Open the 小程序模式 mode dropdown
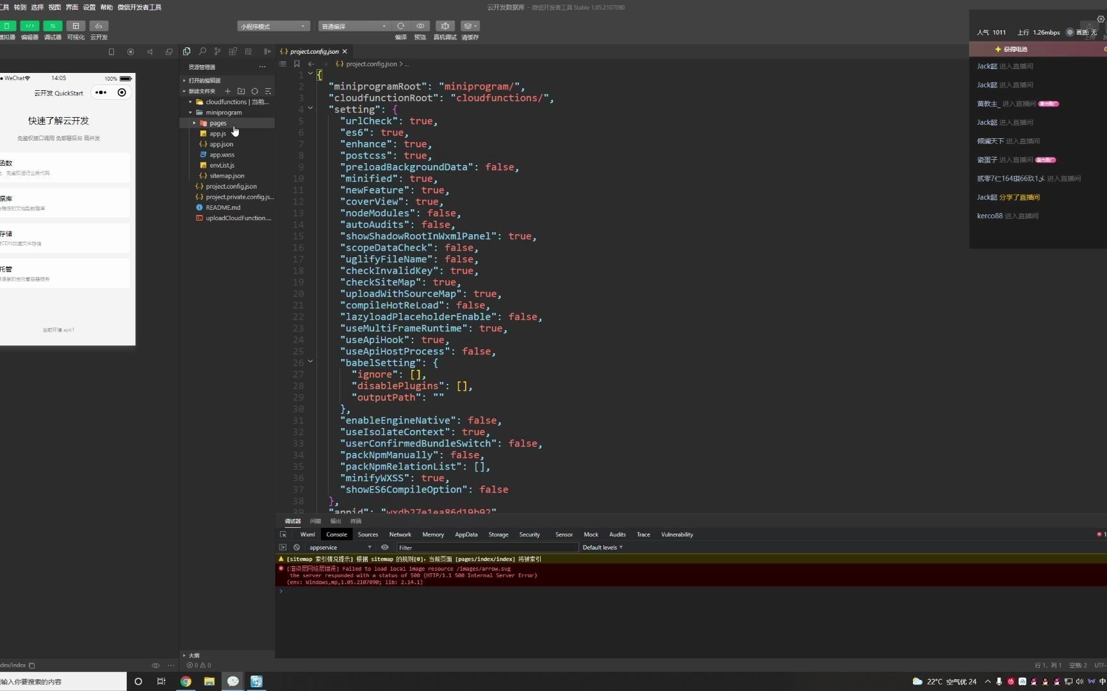1107x691 pixels. [274, 26]
